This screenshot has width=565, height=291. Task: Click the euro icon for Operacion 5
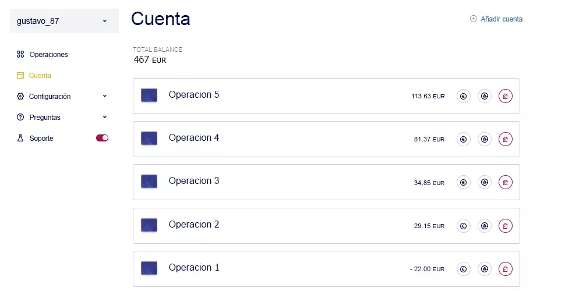[x=463, y=97]
